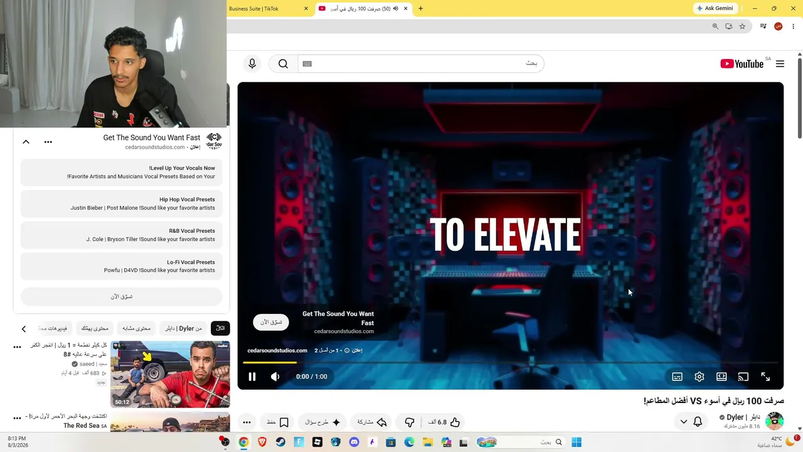Image resolution: width=803 pixels, height=452 pixels.
Task: Click the YouTube search magnifier button
Action: pyautogui.click(x=283, y=63)
